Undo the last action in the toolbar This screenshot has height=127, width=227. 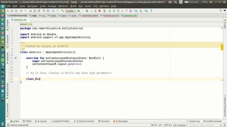tap(21, 11)
